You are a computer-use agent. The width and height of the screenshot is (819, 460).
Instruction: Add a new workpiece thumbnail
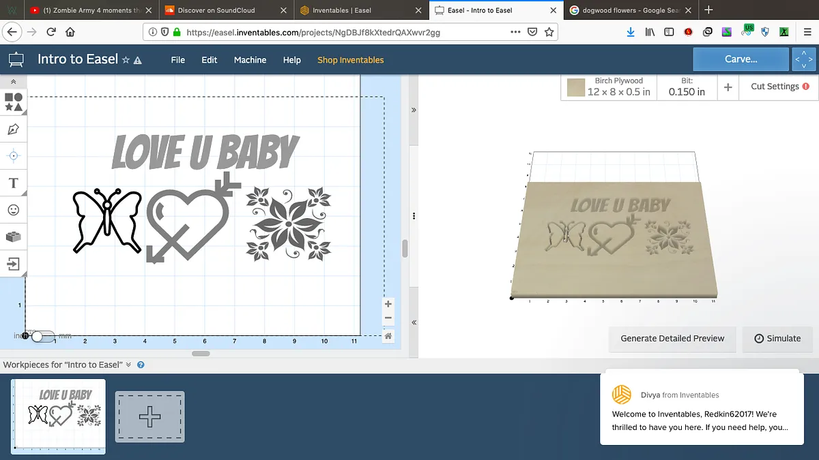point(149,416)
